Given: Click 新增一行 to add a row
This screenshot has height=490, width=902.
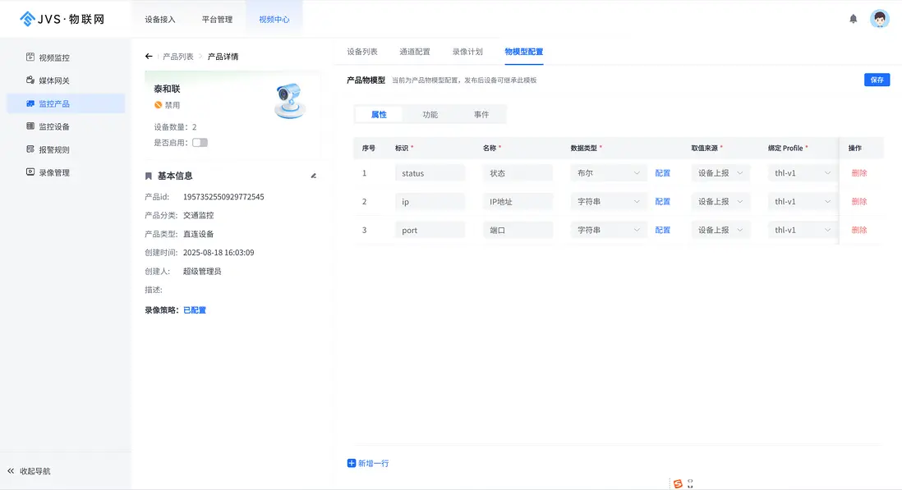Looking at the screenshot, I should tap(368, 462).
